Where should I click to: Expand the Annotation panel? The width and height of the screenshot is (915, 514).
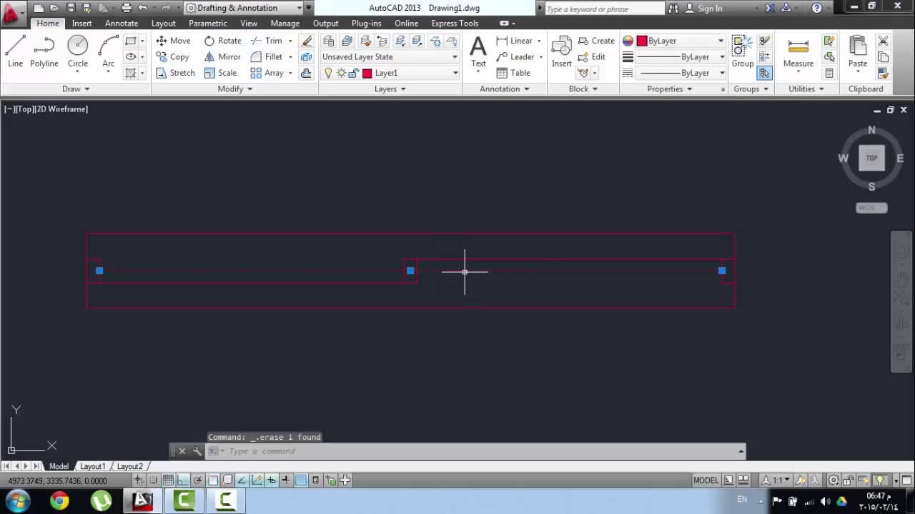[505, 89]
